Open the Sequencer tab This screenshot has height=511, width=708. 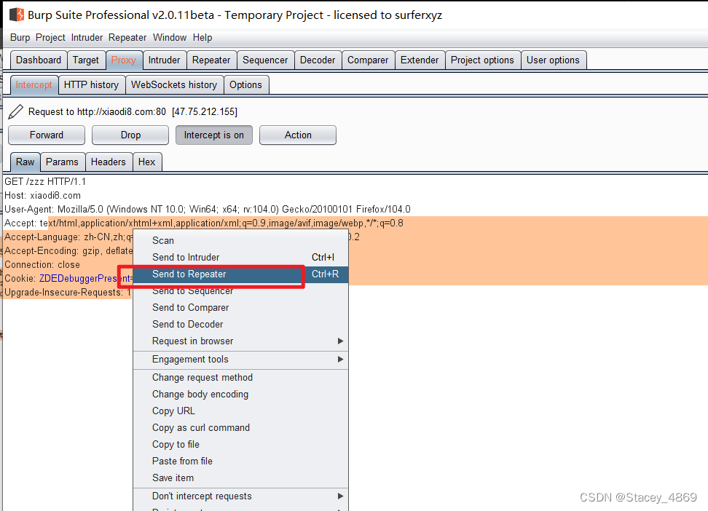[265, 60]
